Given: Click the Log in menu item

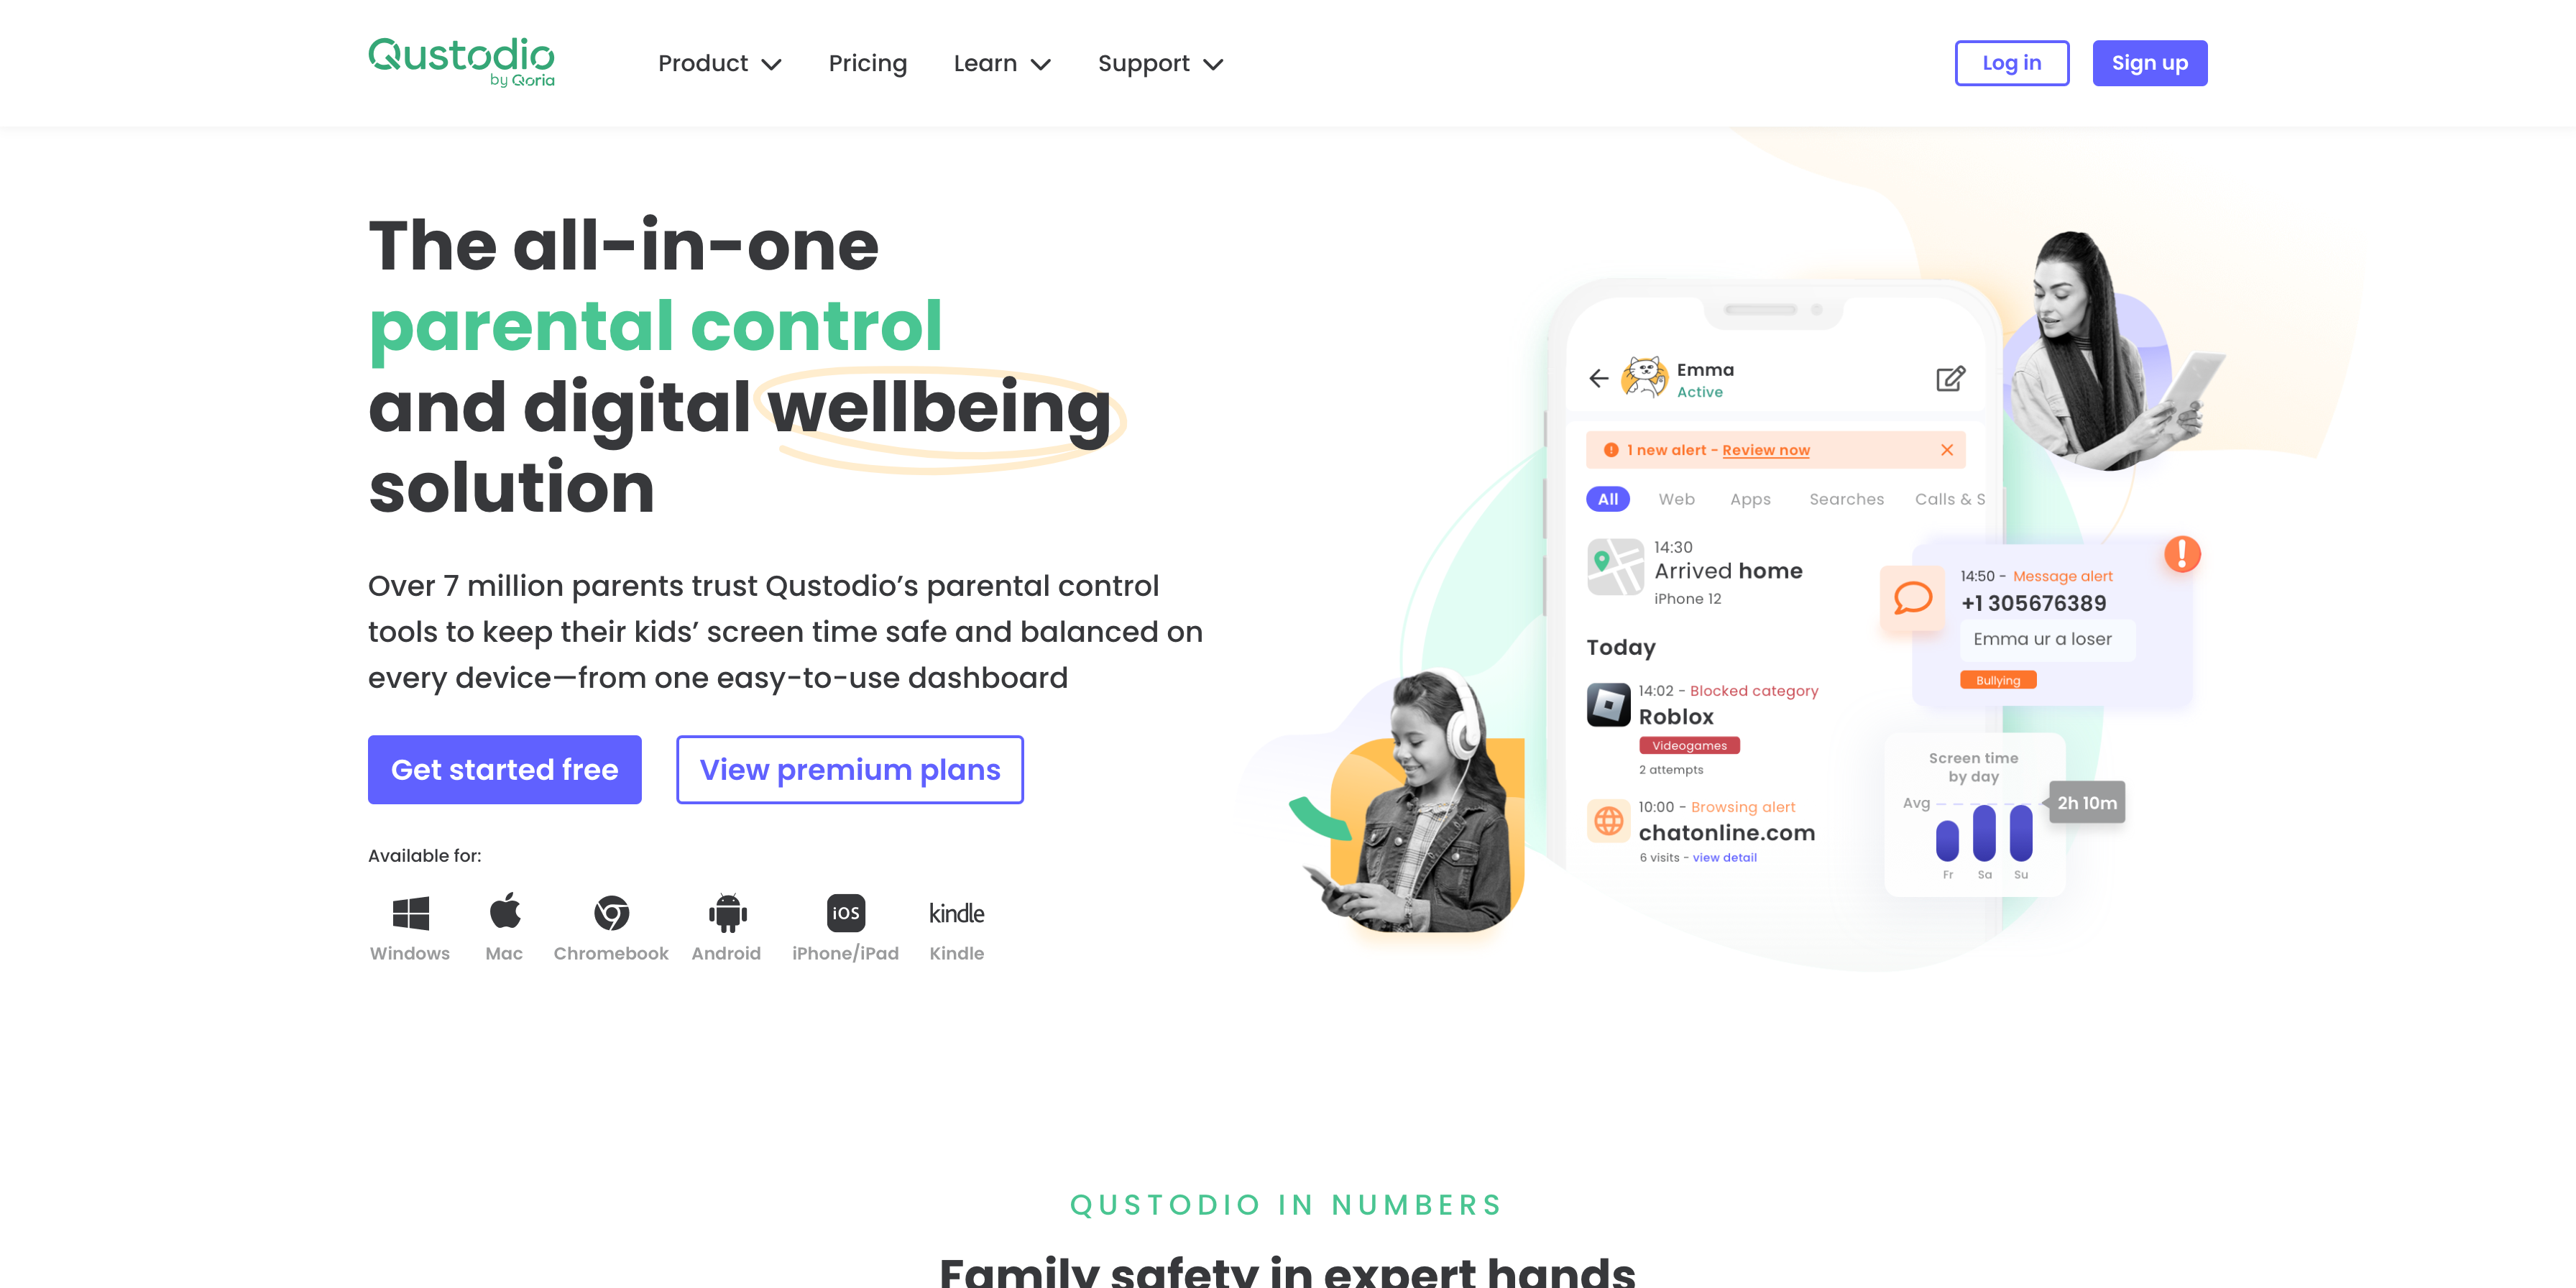Looking at the screenshot, I should (x=2011, y=63).
